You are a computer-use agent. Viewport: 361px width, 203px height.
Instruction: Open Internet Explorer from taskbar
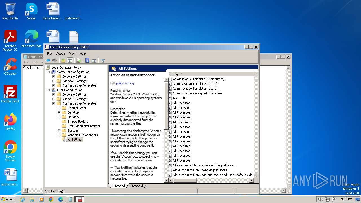click(23, 199)
